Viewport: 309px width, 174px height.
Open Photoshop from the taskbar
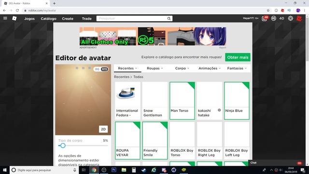click(x=114, y=170)
